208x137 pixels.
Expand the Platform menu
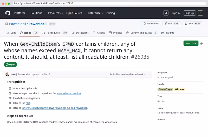click(21, 13)
